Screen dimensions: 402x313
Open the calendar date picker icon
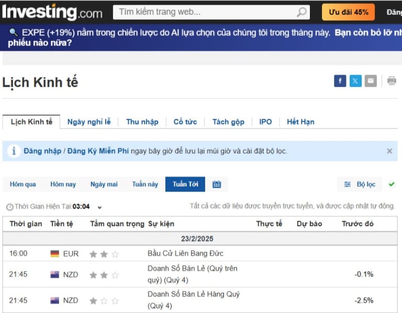pos(217,184)
